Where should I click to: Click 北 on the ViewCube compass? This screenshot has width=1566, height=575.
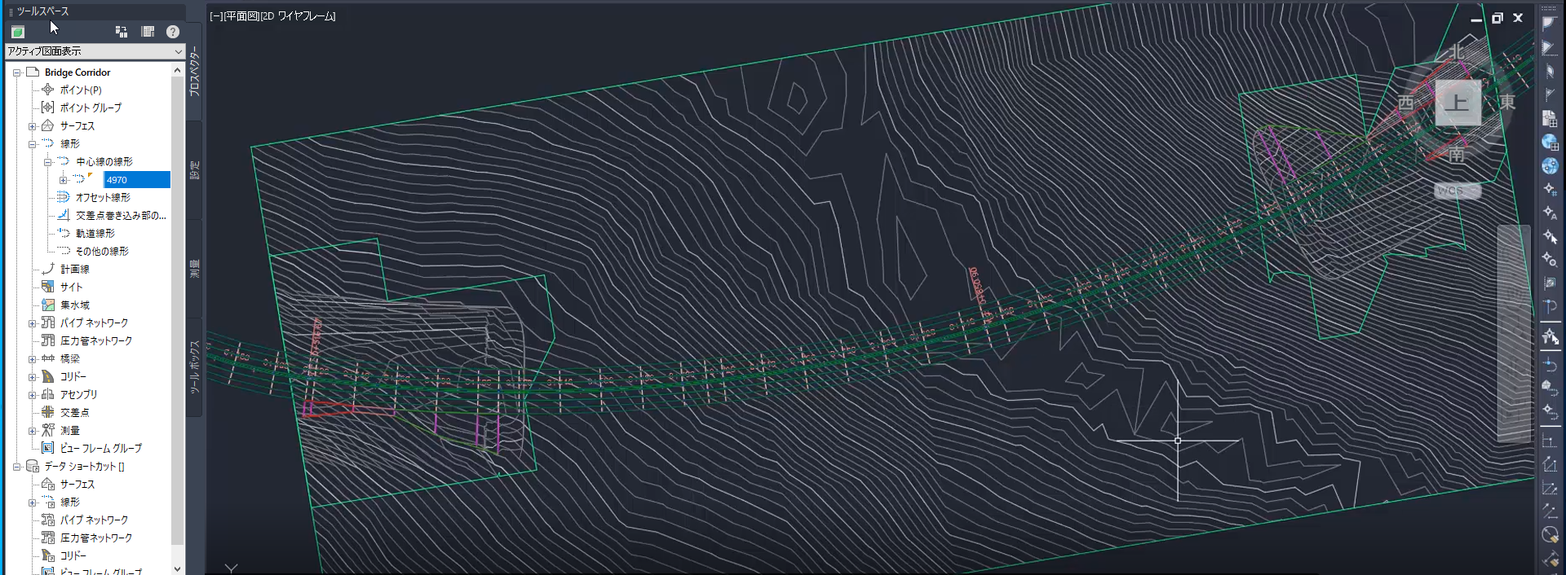click(x=1457, y=52)
